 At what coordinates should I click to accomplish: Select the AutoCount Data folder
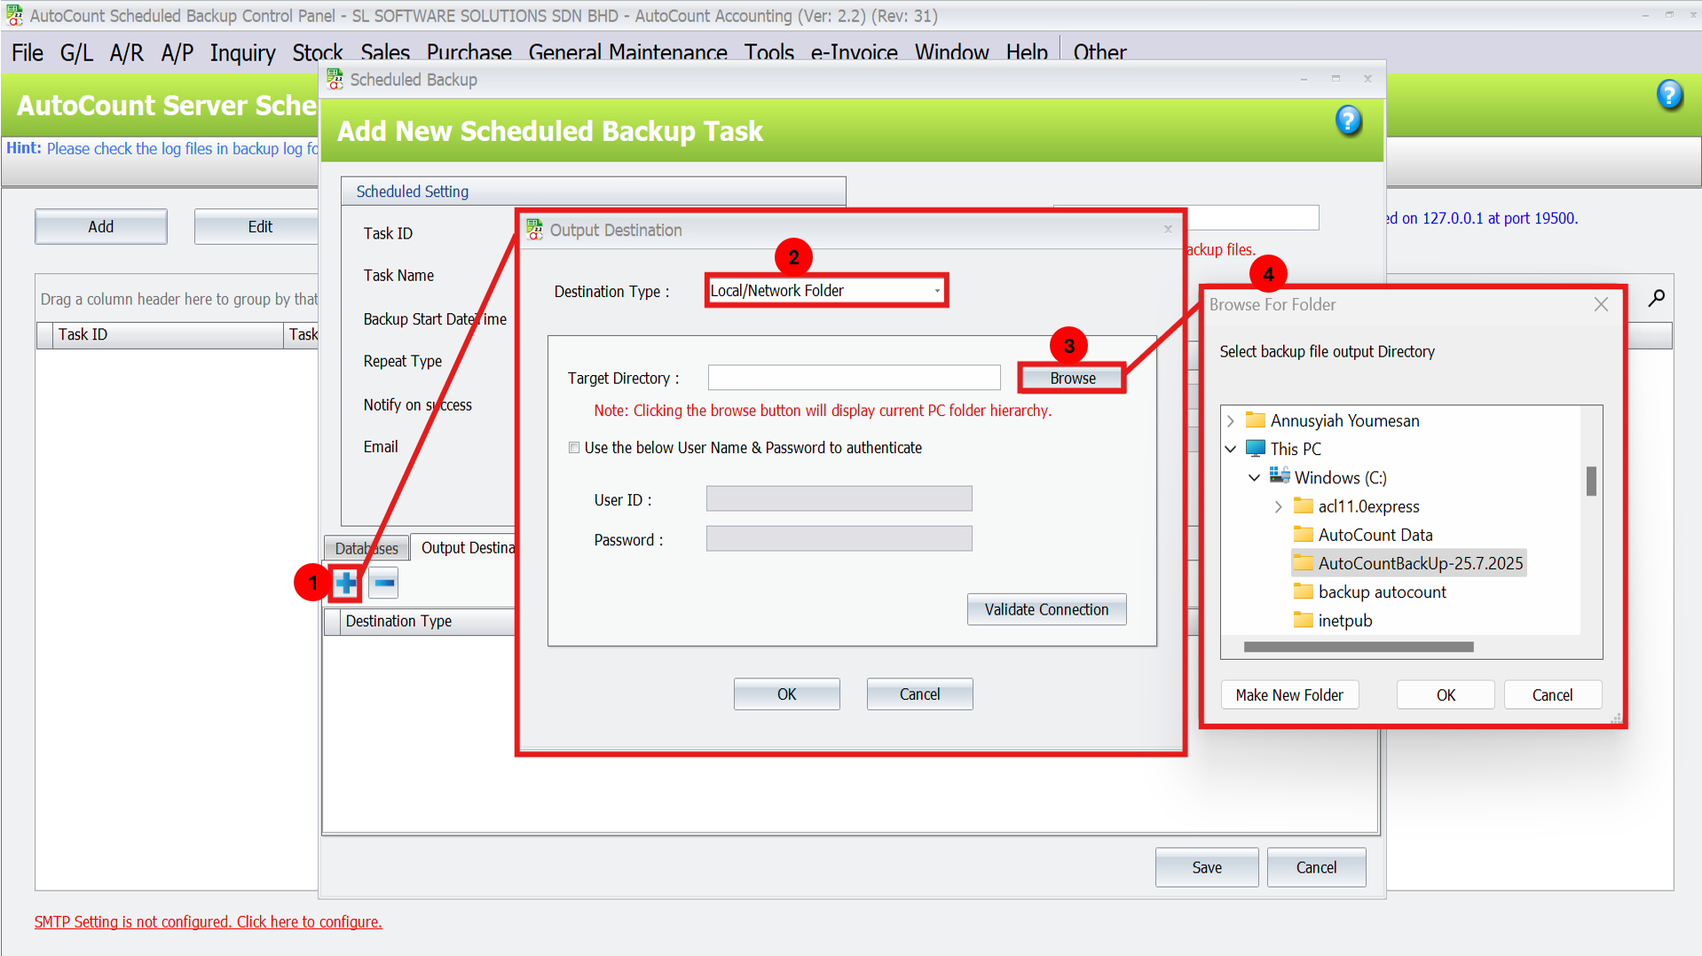coord(1375,535)
